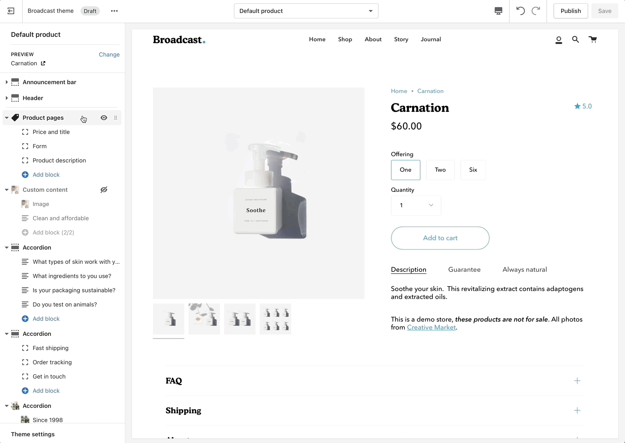Viewport: 625px width, 443px height.
Task: Select the six-bottle product thumbnail
Action: coord(275,319)
